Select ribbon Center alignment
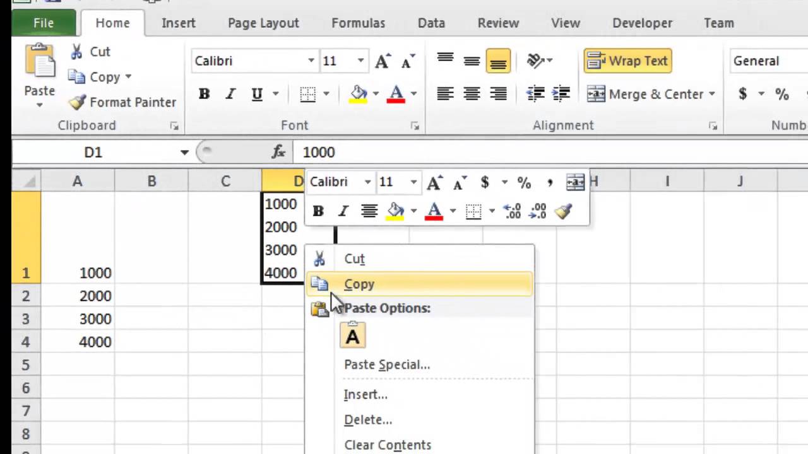The image size is (808, 454). [x=472, y=95]
